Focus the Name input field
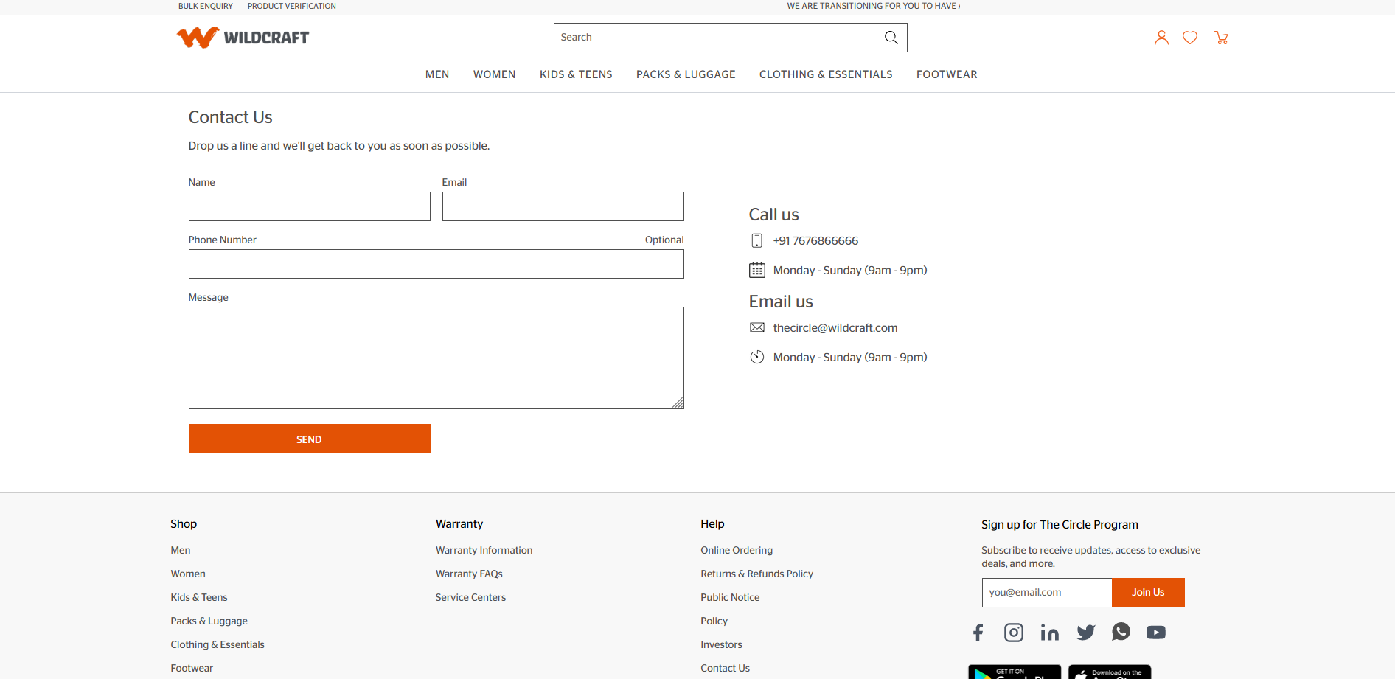 click(x=310, y=206)
